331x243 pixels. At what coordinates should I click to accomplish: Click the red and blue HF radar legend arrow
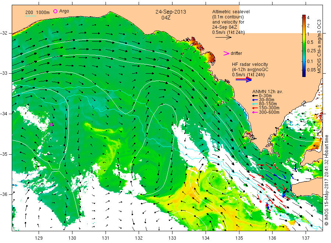(x=243, y=80)
